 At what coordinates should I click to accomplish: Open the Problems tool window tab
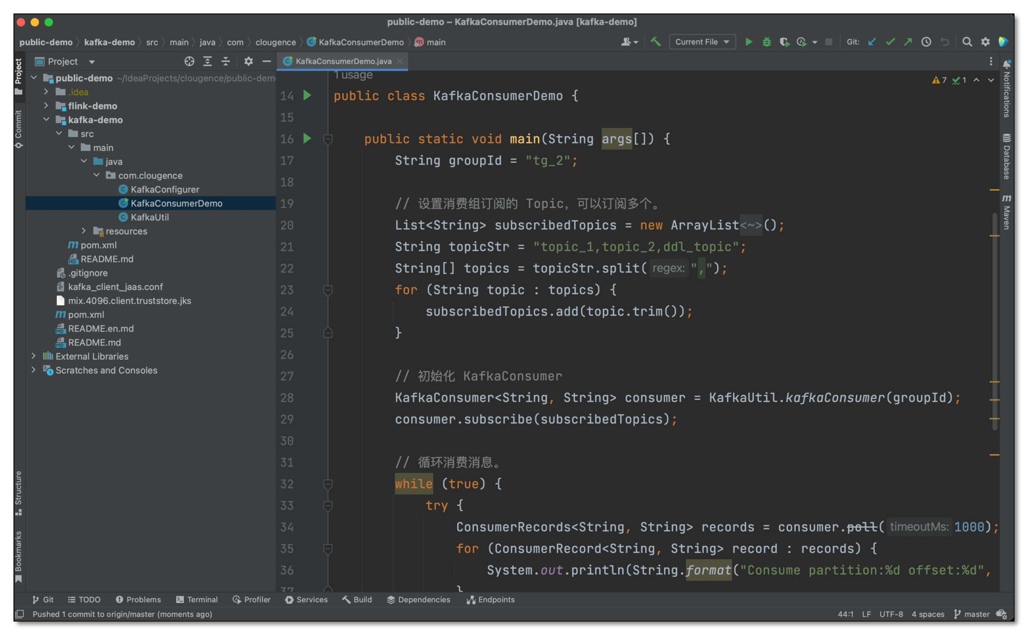pos(138,599)
